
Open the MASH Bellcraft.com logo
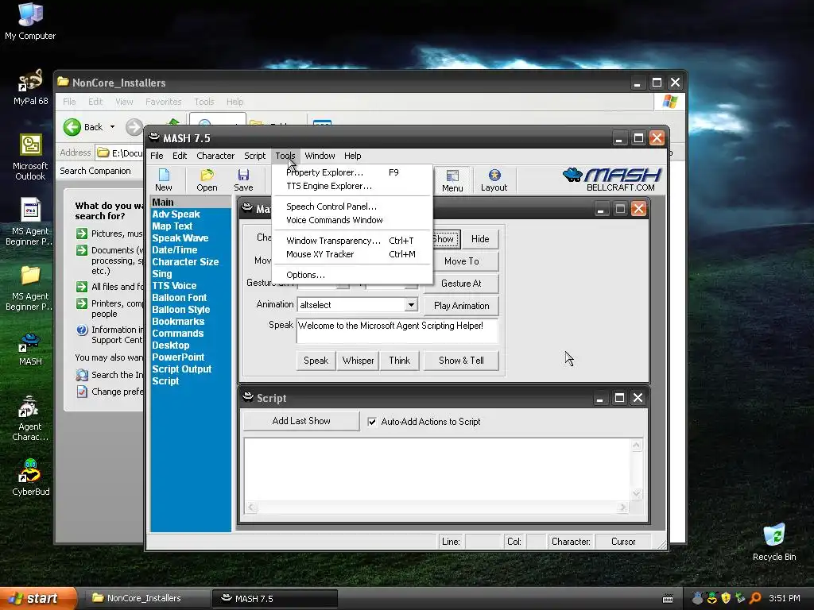[612, 180]
